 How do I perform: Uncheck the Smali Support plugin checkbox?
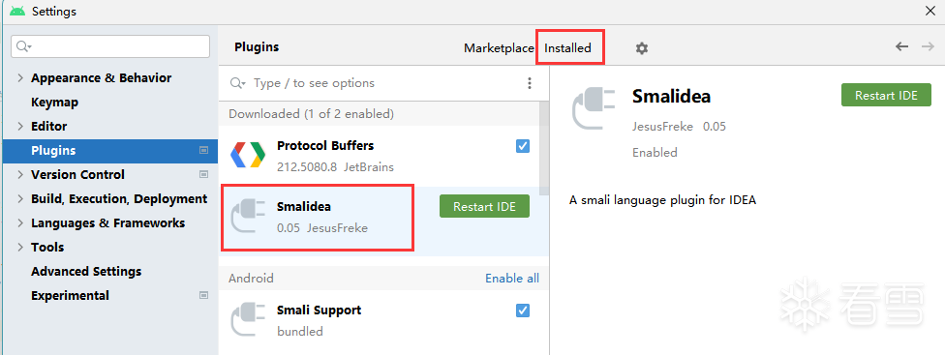[x=523, y=311]
